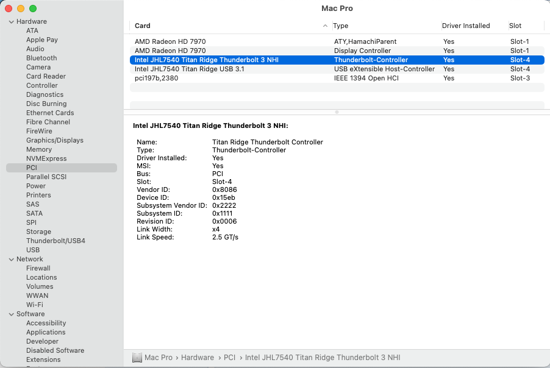Open Disabled Software in the sidebar
The height and width of the screenshot is (368, 550).
coord(55,350)
